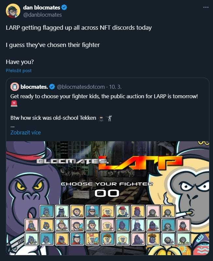The width and height of the screenshot is (213, 261).
Task: Open dan blocmates profile avatar
Action: [13, 11]
